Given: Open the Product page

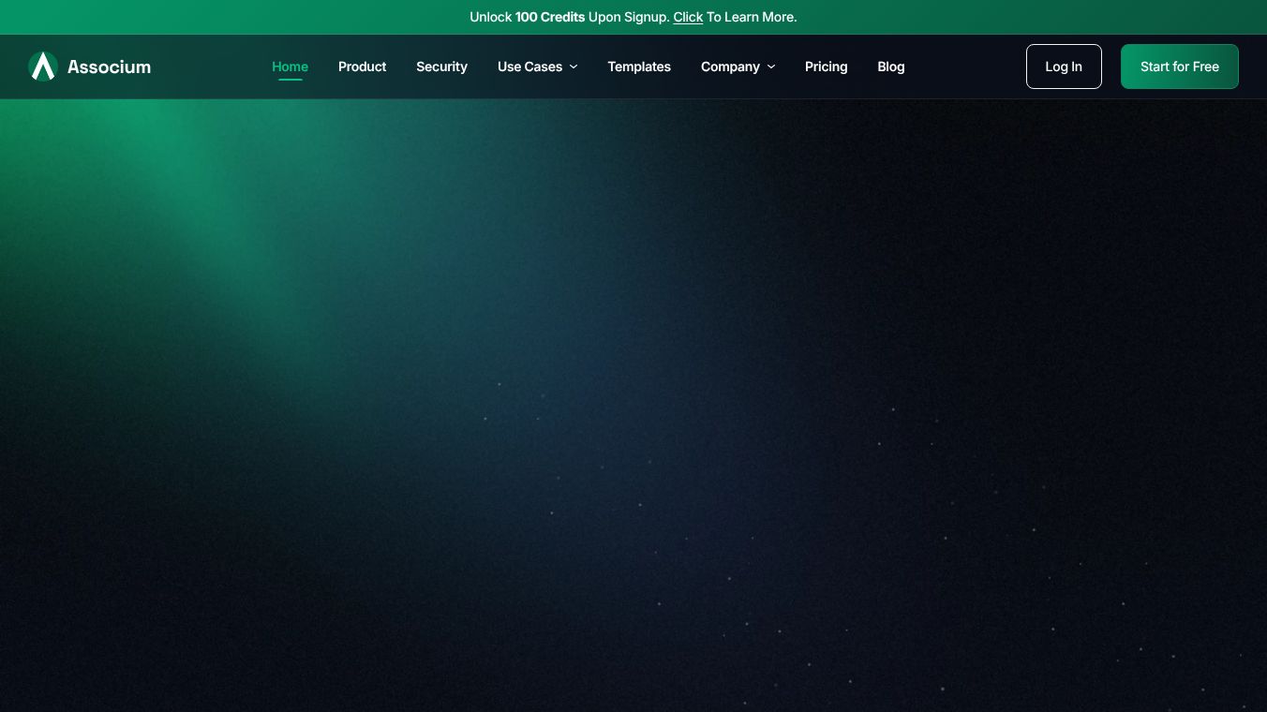Looking at the screenshot, I should coord(362,67).
